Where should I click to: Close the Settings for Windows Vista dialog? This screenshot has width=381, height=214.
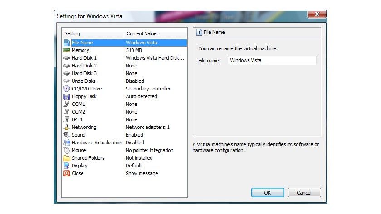[x=317, y=14]
